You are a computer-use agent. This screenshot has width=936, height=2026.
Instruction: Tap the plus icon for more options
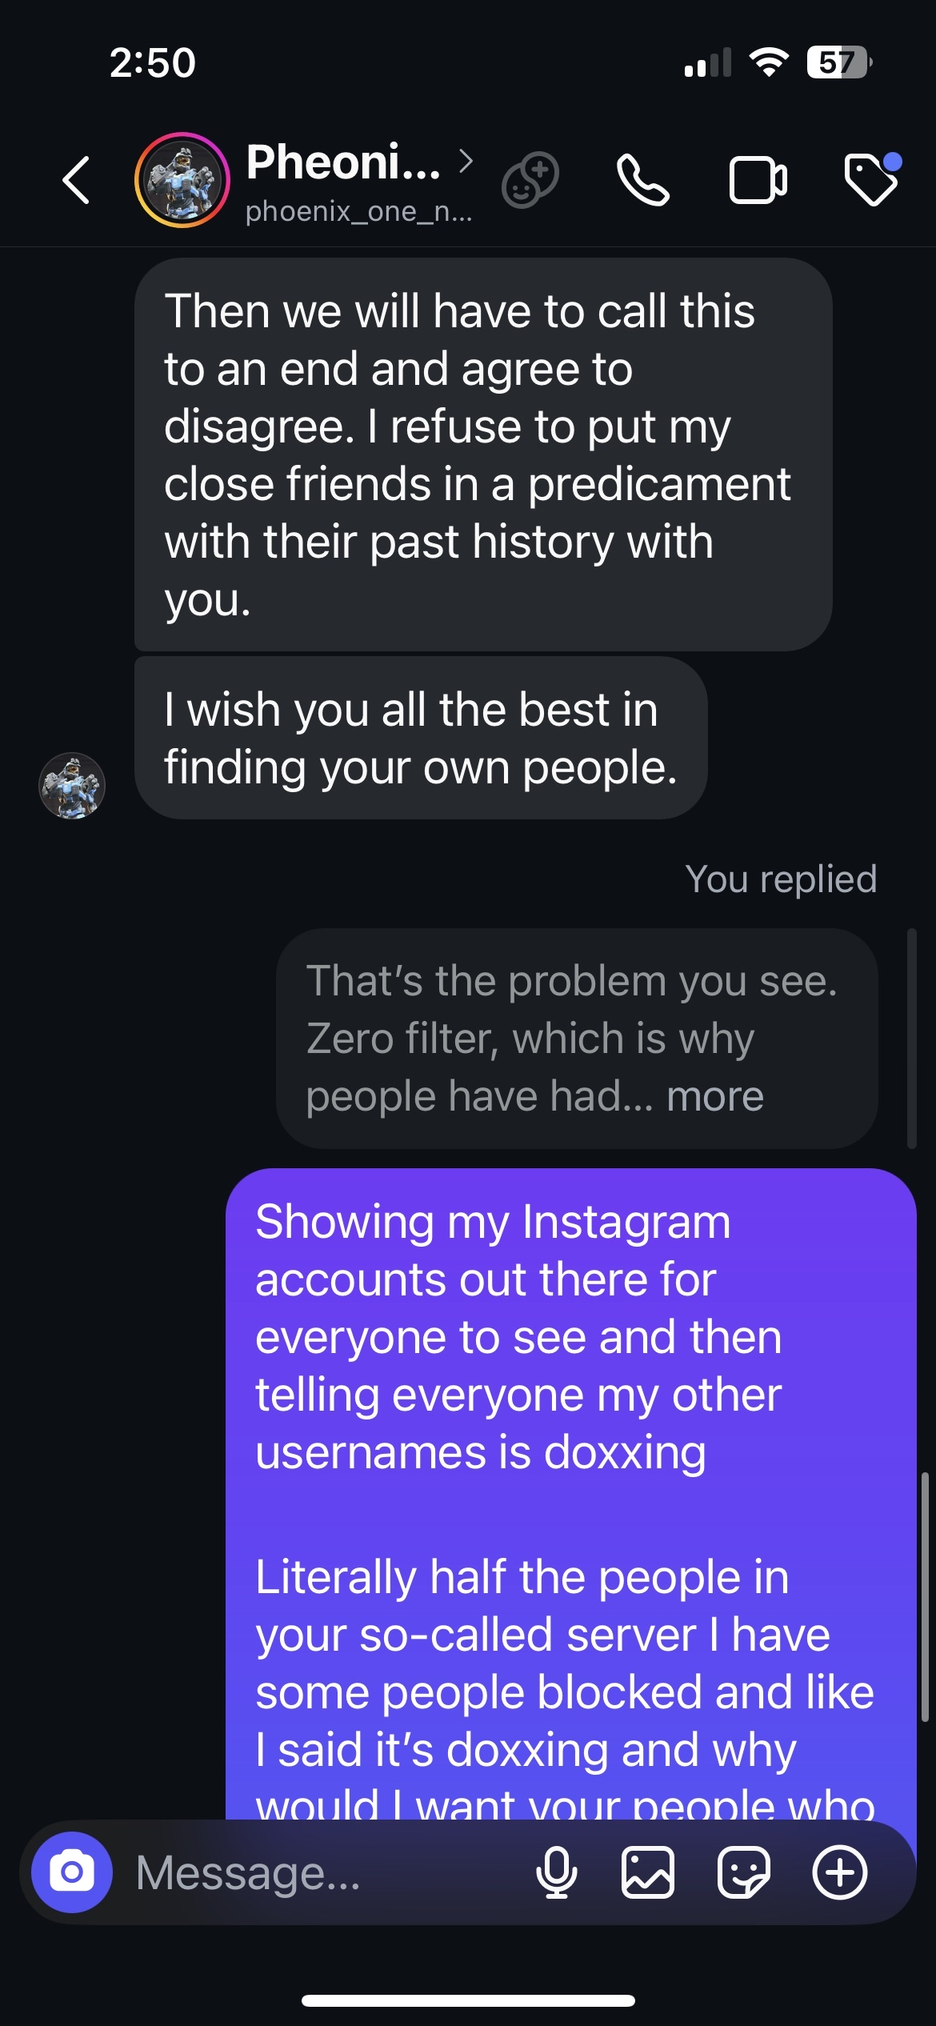point(839,1872)
